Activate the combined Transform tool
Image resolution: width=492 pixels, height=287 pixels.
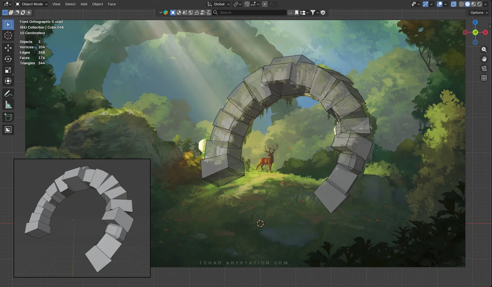pos(8,81)
